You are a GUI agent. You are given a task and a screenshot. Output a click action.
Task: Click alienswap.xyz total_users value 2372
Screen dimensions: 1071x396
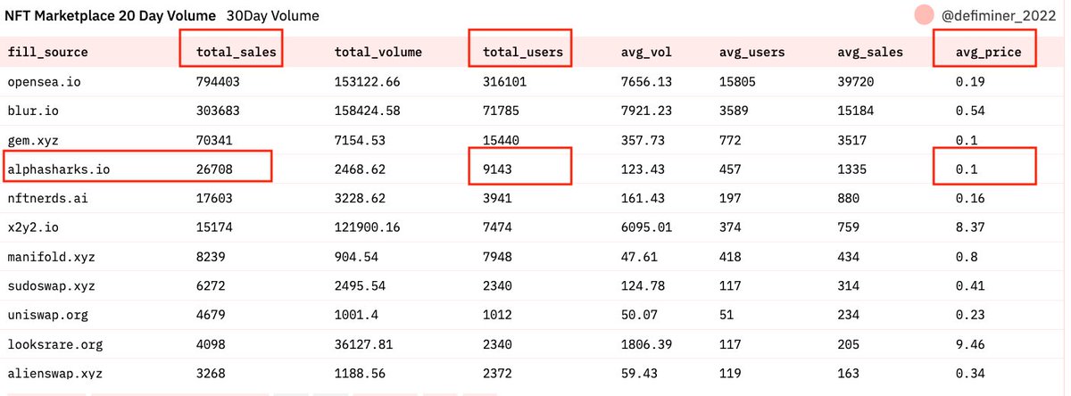click(x=498, y=373)
